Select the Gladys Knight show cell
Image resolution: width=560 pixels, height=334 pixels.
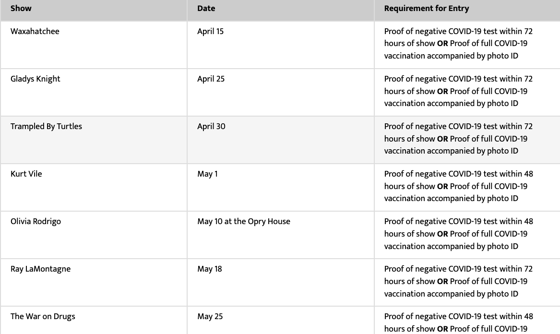point(94,92)
